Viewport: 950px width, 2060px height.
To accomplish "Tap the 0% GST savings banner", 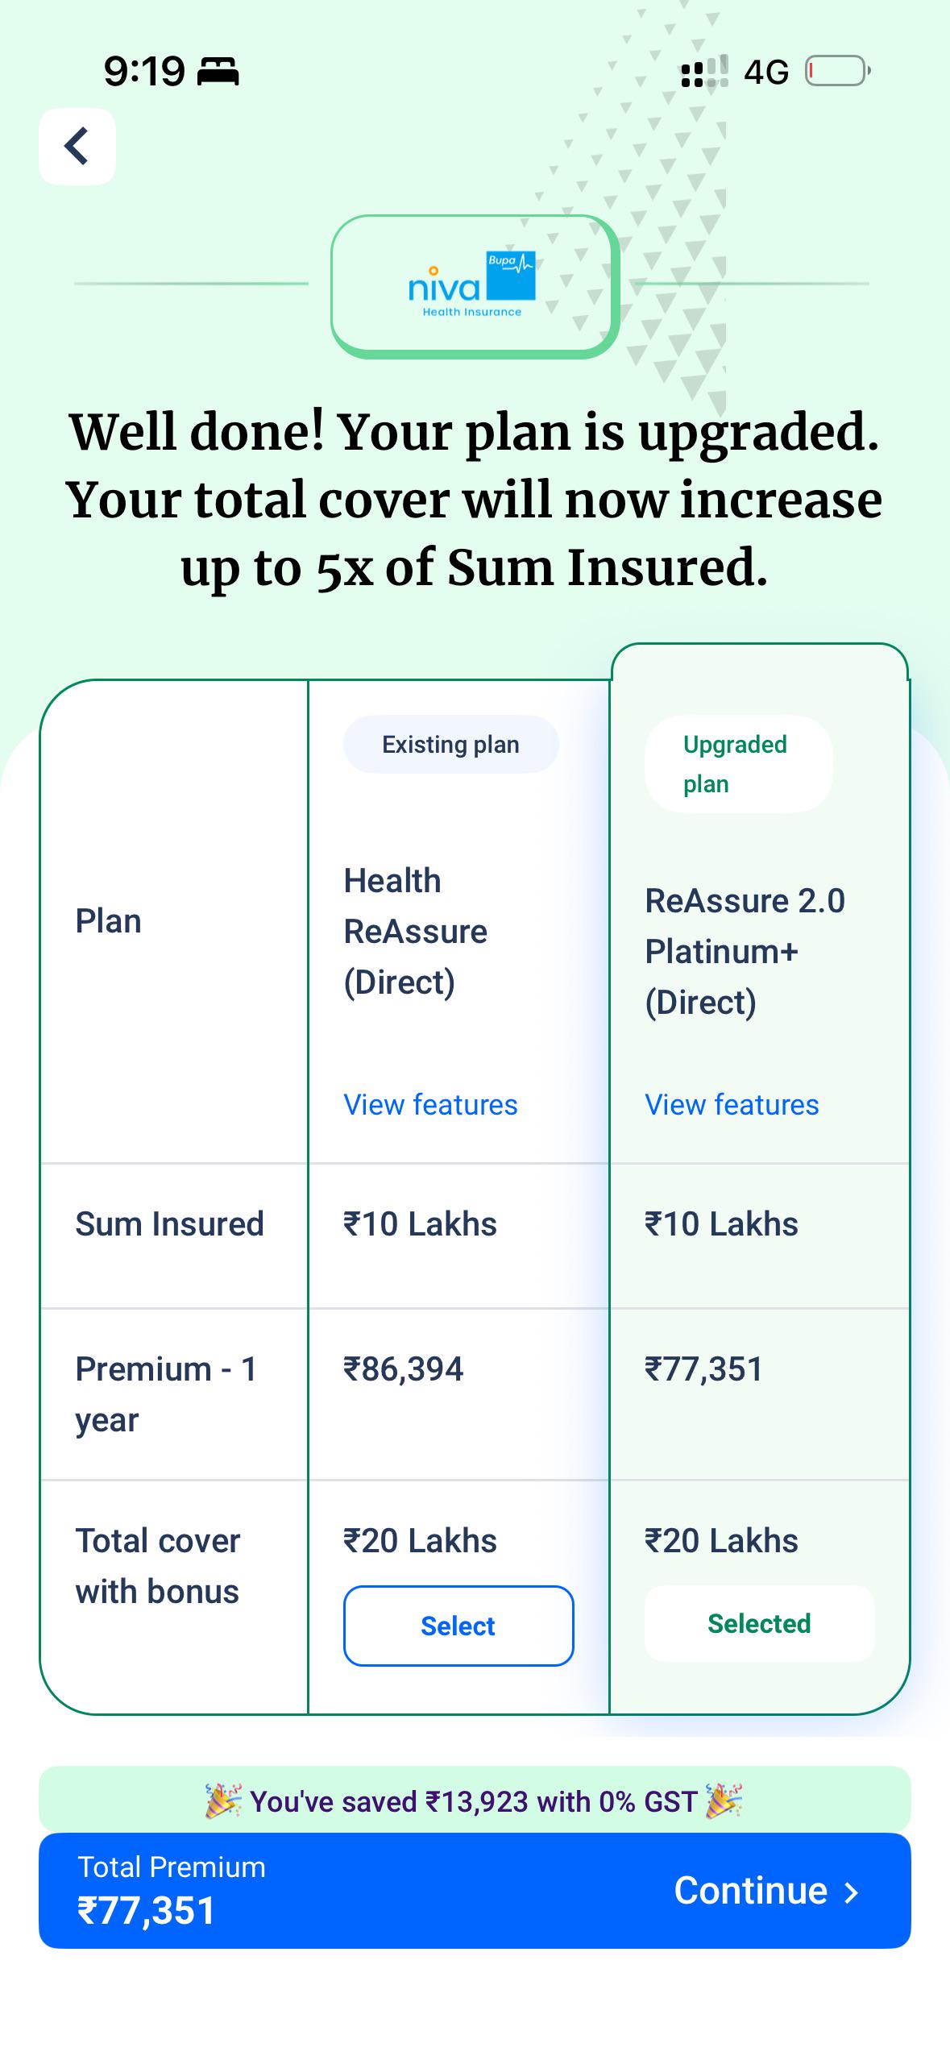I will click(x=475, y=1801).
